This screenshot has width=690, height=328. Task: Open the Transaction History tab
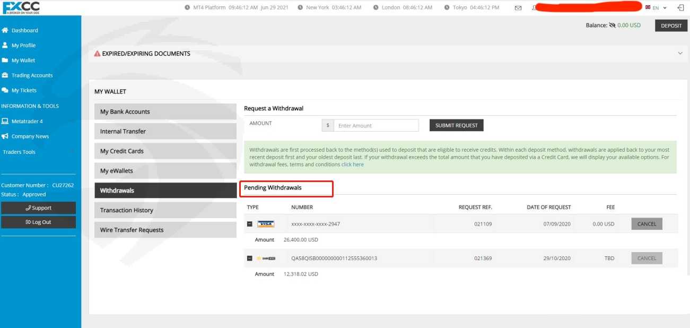(x=165, y=210)
